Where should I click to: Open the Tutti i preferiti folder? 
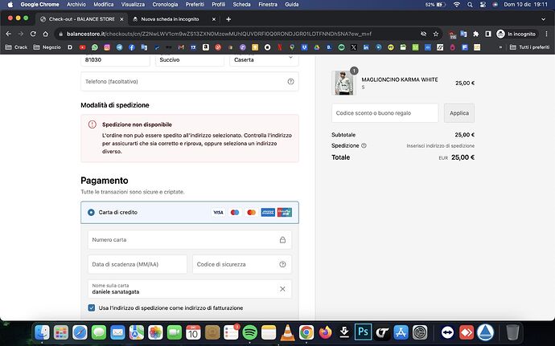(530, 47)
